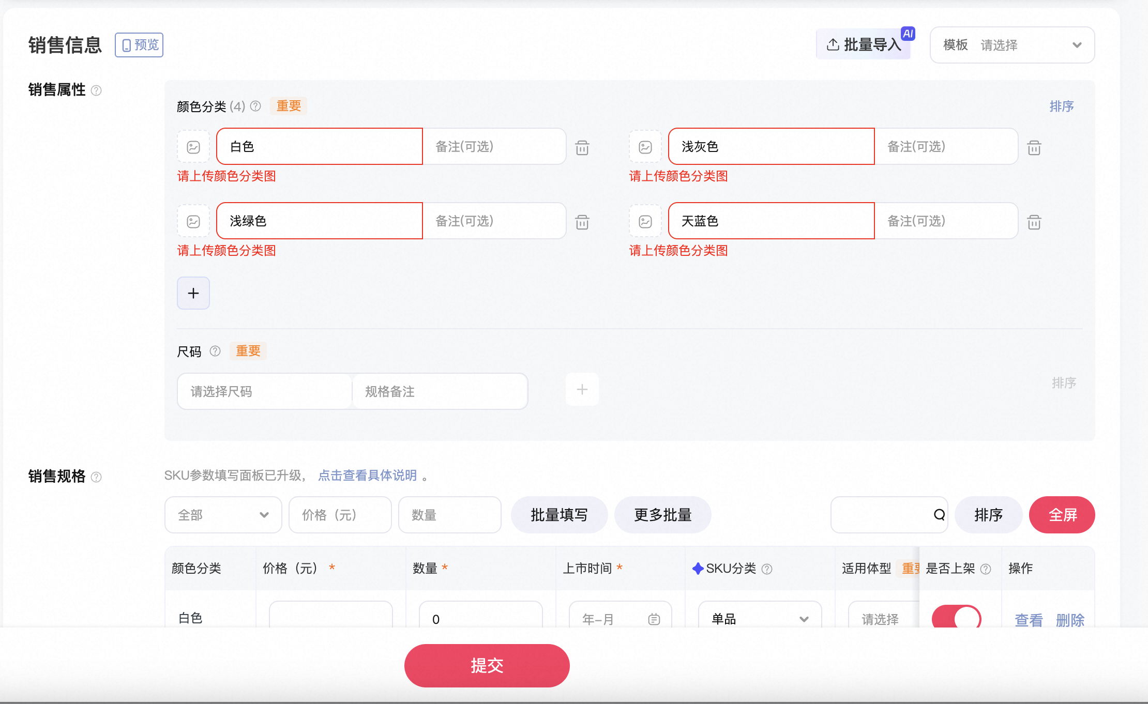Click the 批量填写 button
Viewport: 1148px width, 704px height.
[559, 515]
